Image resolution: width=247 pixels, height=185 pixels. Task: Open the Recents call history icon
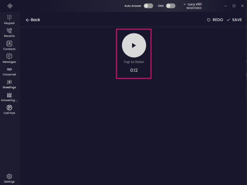pos(9,30)
